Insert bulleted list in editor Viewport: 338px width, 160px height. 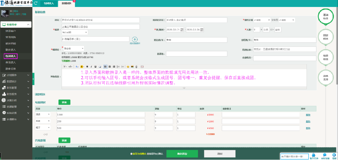[x=122, y=67]
